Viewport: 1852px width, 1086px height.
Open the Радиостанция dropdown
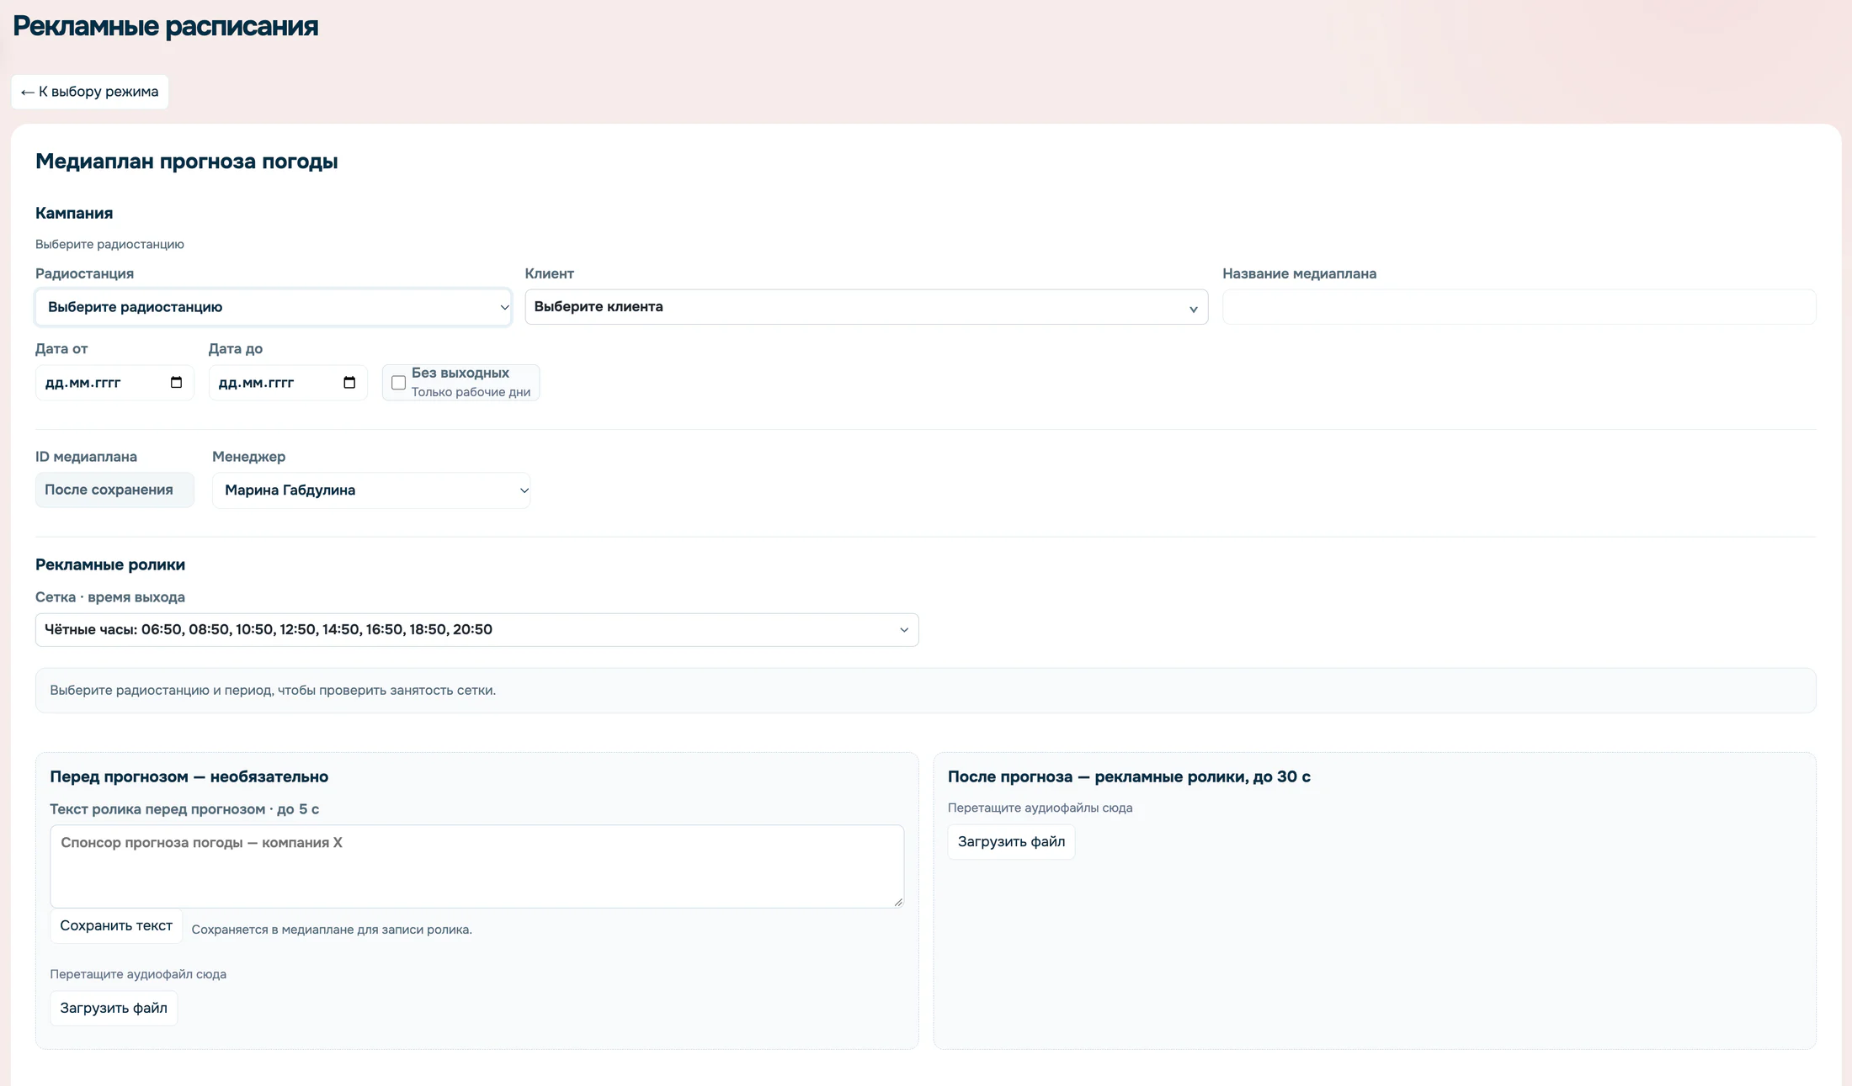click(273, 307)
